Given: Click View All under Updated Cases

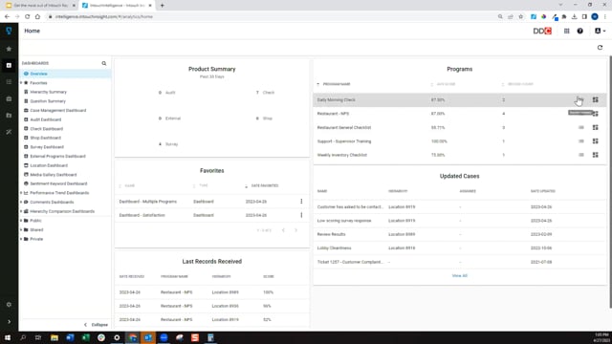Looking at the screenshot, I should (x=459, y=276).
